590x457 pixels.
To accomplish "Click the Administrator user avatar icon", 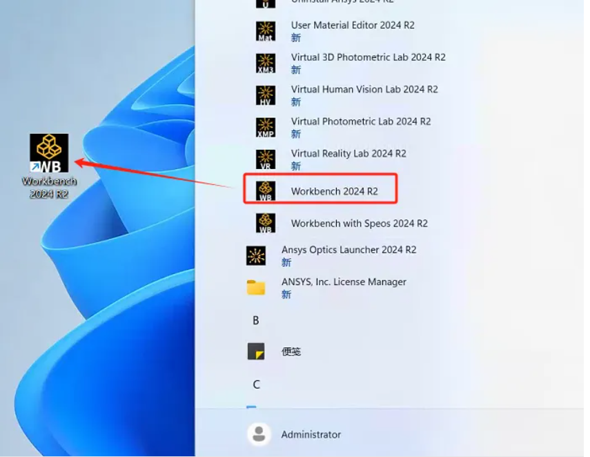I will [x=259, y=434].
